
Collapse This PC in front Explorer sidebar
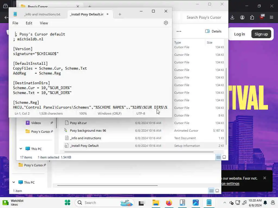click(21, 149)
